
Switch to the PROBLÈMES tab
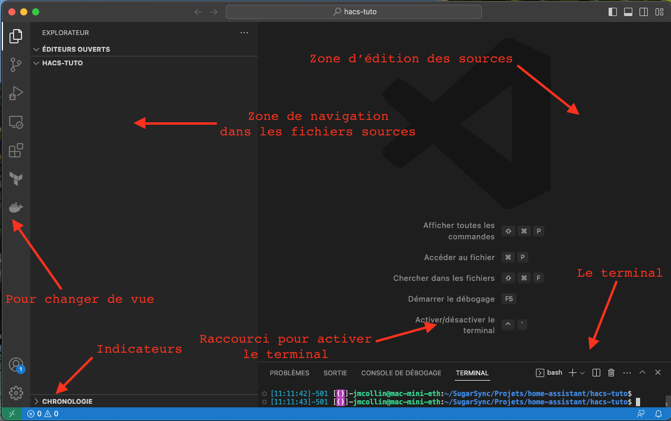click(289, 373)
